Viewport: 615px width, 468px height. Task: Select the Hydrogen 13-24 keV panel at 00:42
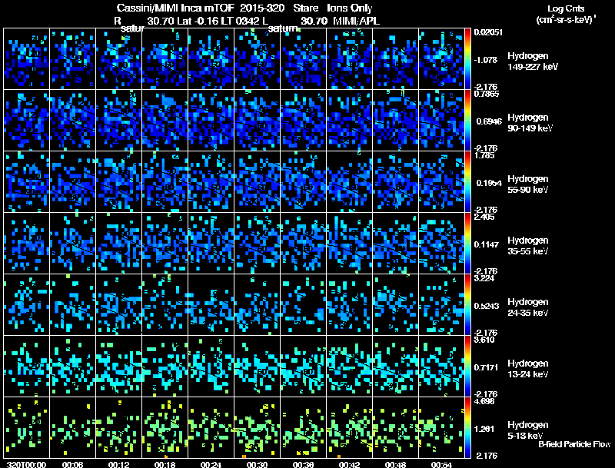[350, 366]
